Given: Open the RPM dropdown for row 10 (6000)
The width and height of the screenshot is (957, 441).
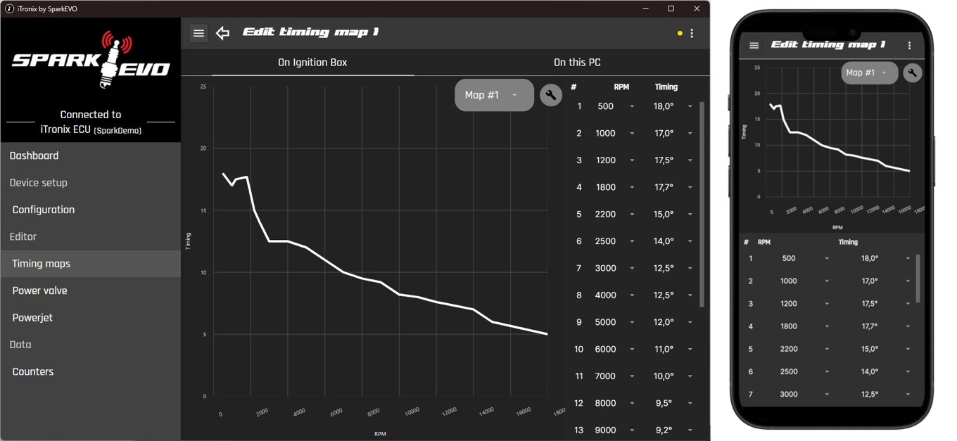Looking at the screenshot, I should coord(631,350).
